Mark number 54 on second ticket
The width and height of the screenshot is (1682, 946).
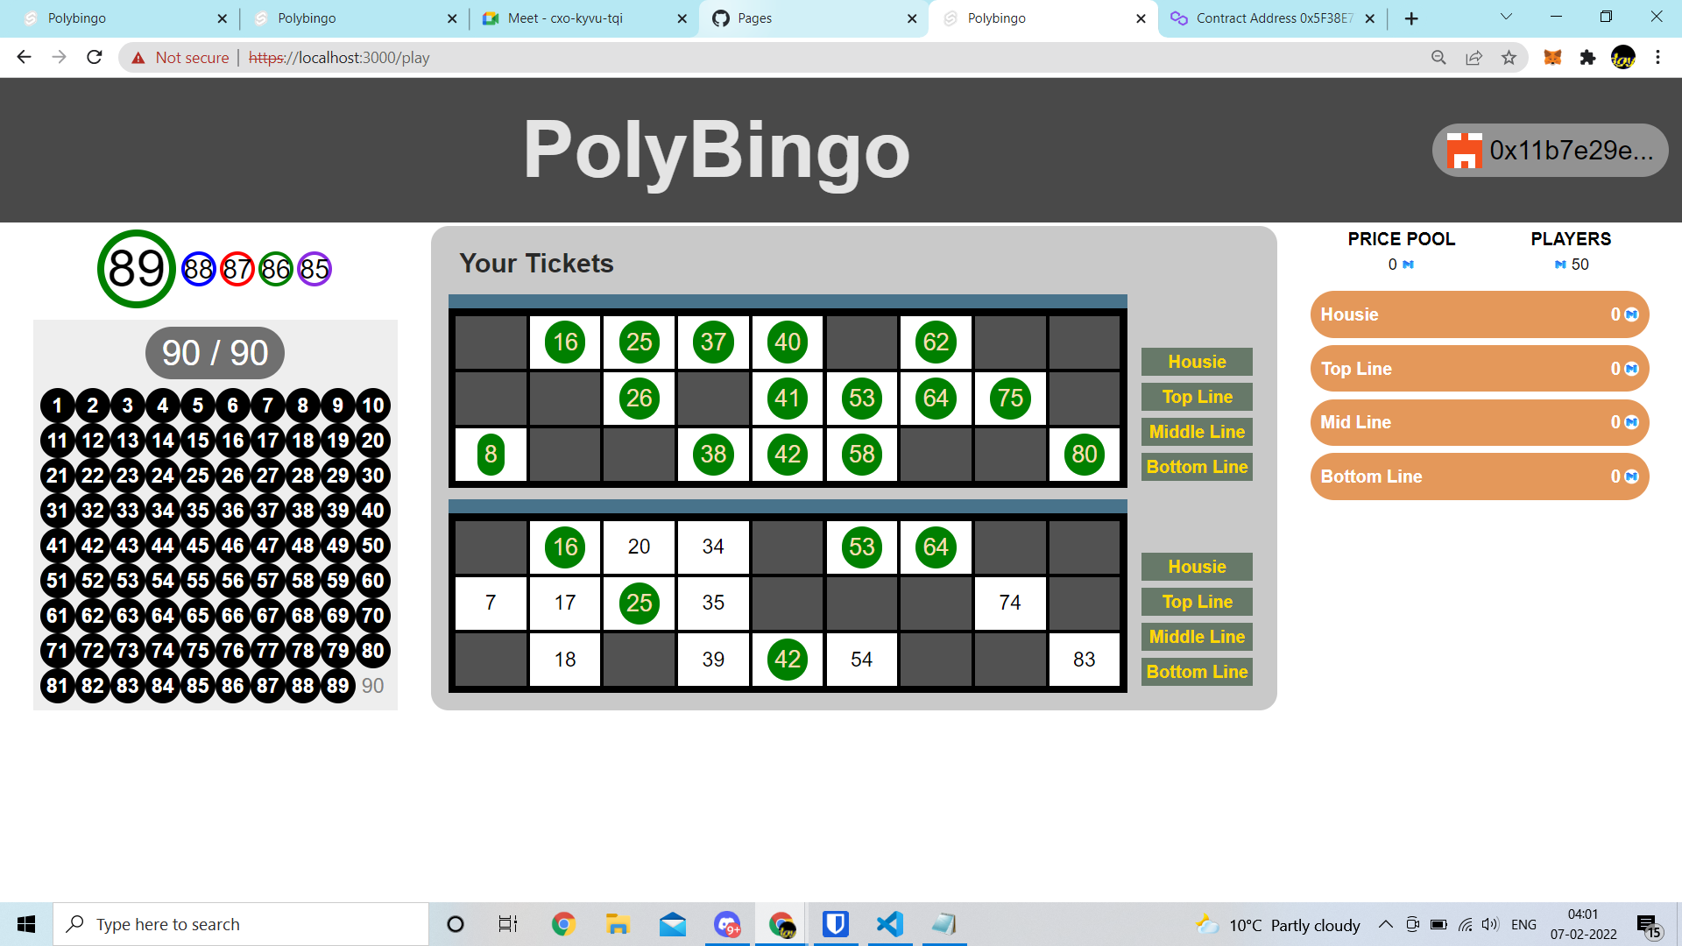pos(862,660)
